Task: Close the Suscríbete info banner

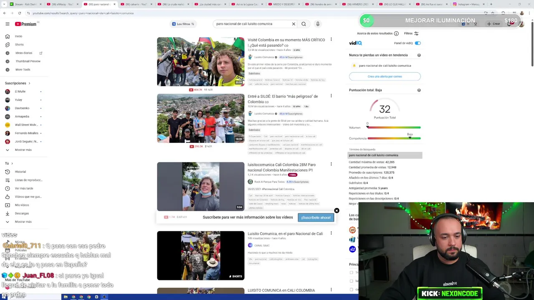Action: click(x=337, y=210)
